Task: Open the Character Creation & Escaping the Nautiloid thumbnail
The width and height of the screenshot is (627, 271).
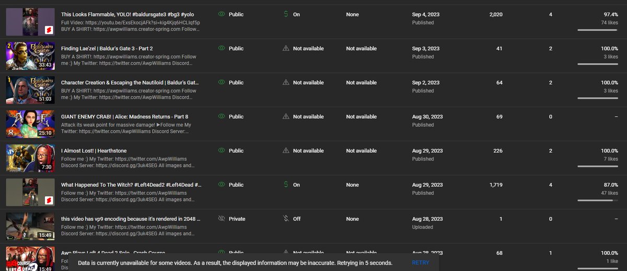Action: [x=30, y=89]
